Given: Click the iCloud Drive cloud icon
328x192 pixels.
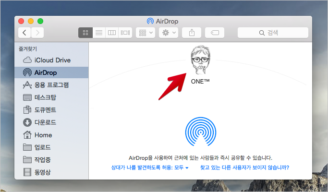Looking at the screenshot, I should (27, 60).
